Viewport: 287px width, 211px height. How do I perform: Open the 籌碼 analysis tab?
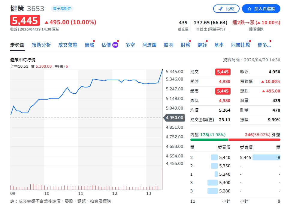pos(89,44)
